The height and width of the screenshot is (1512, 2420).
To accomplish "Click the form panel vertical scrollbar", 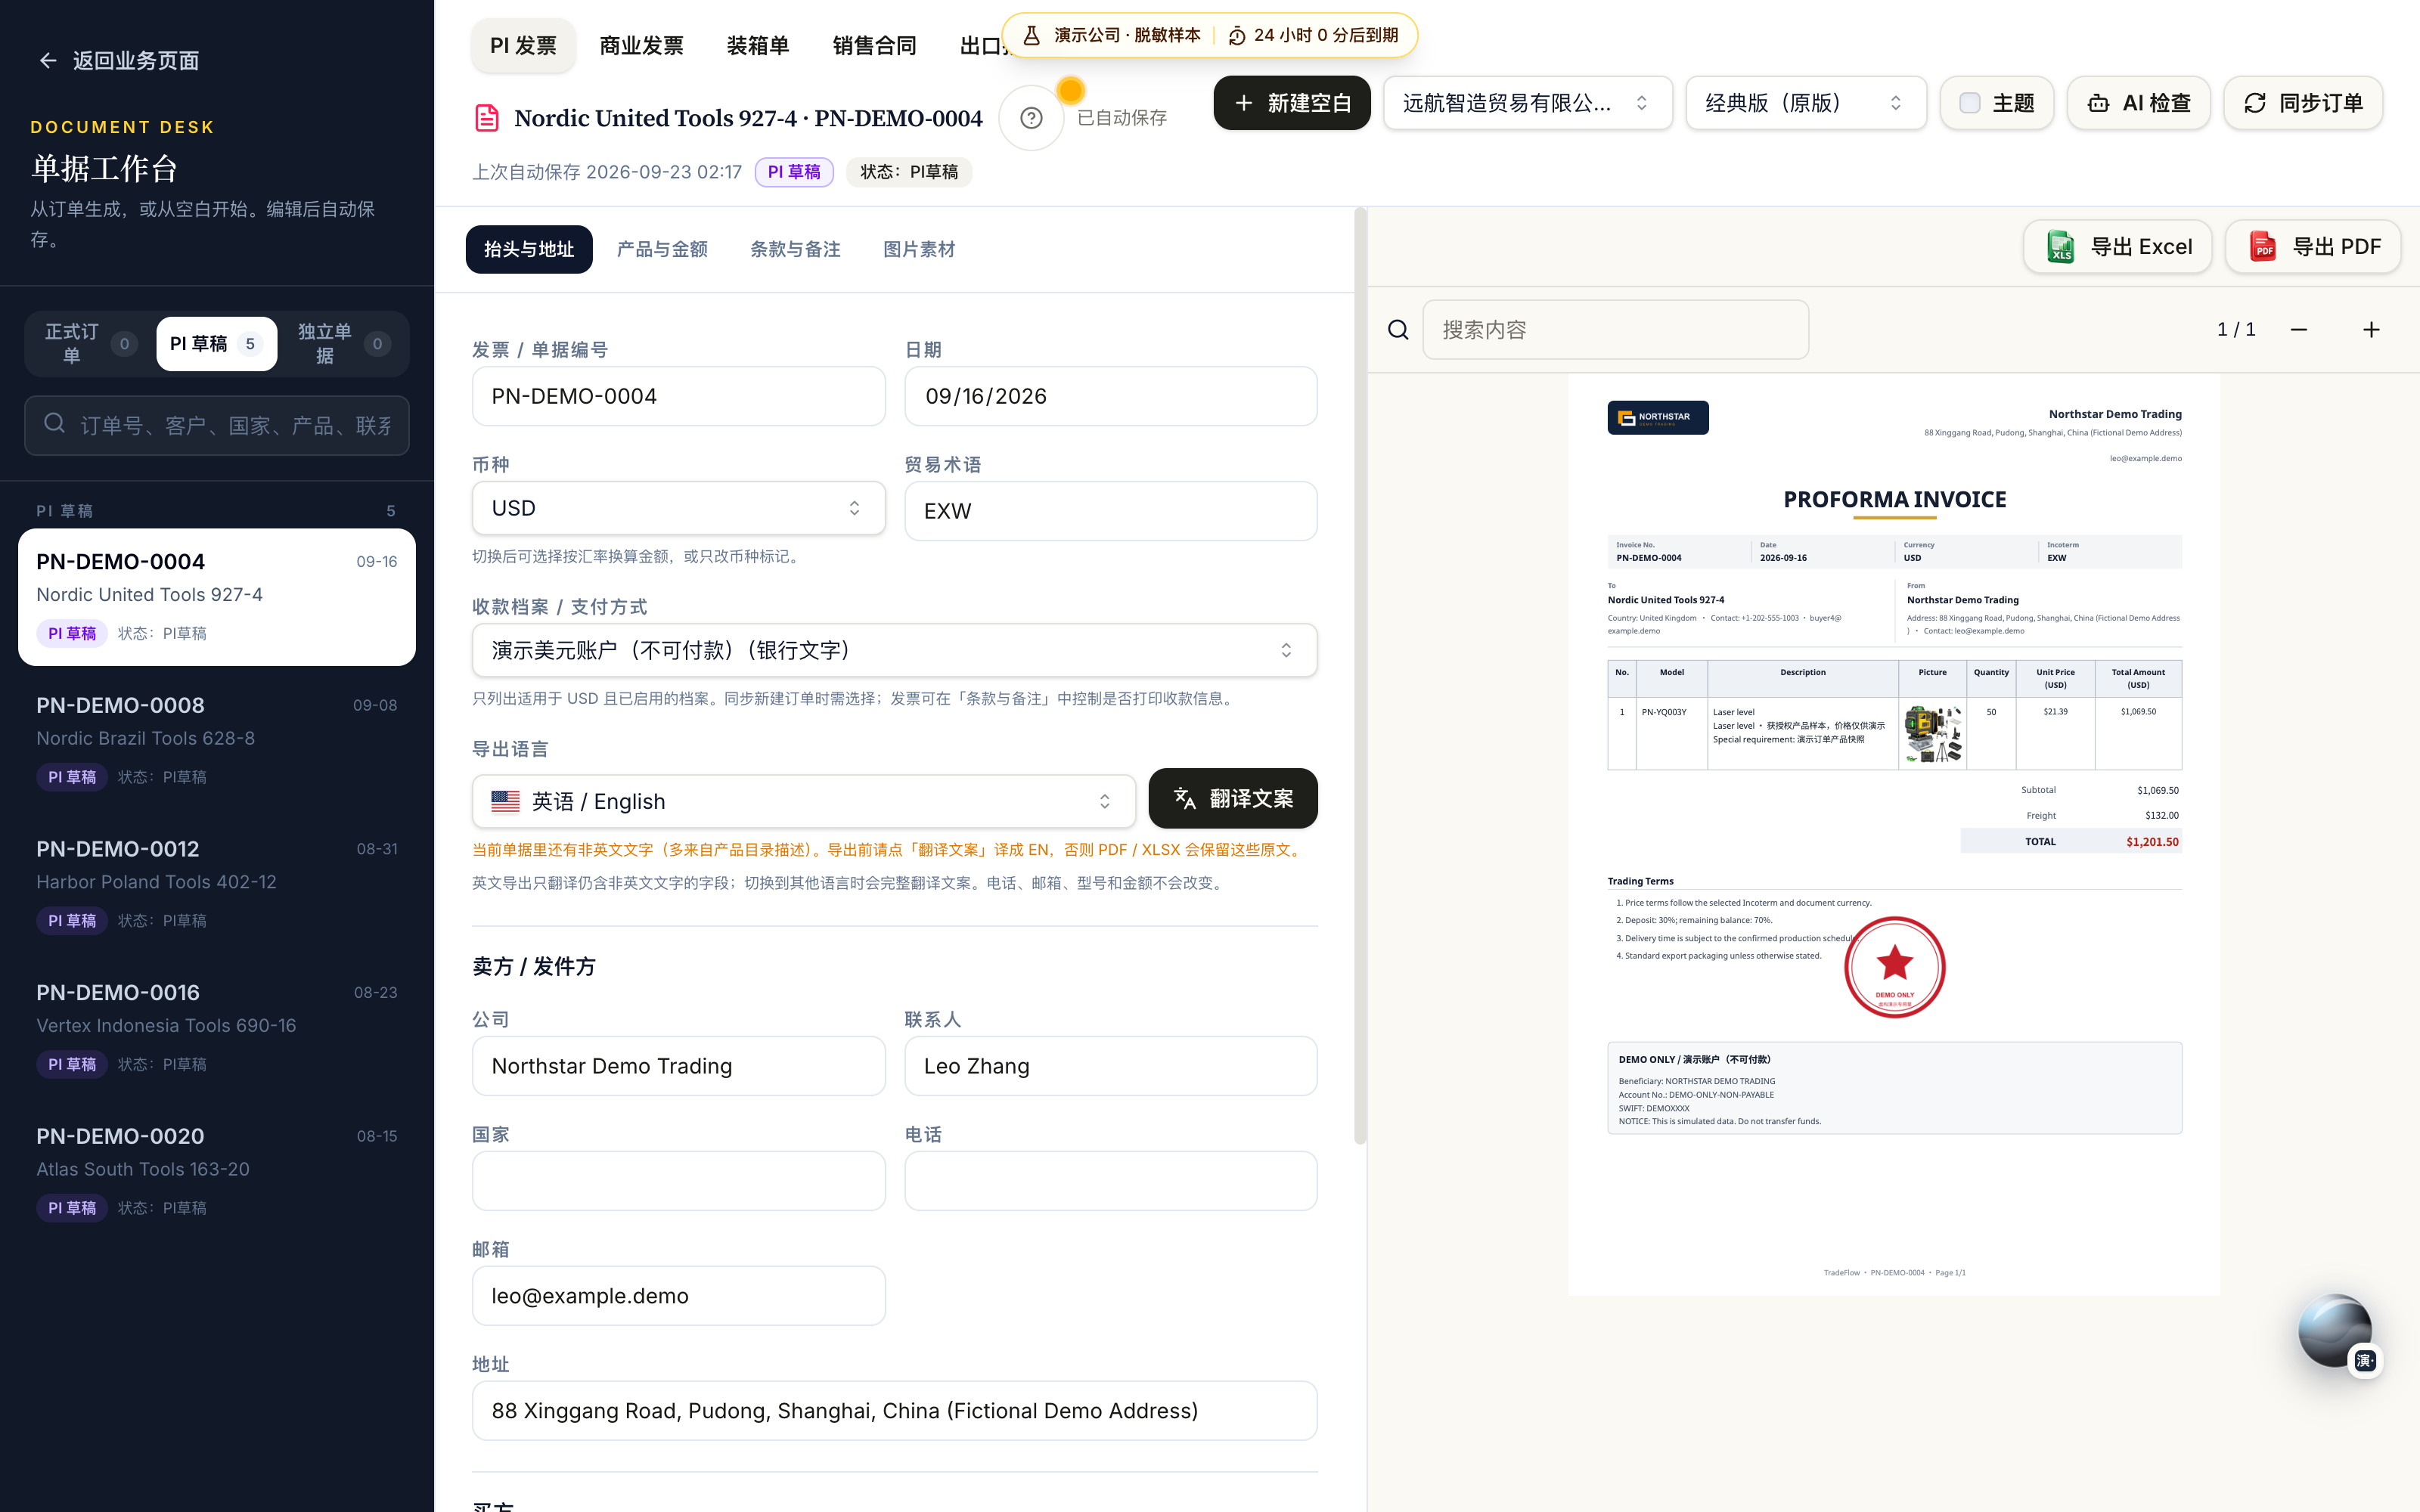I will 1360,676.
